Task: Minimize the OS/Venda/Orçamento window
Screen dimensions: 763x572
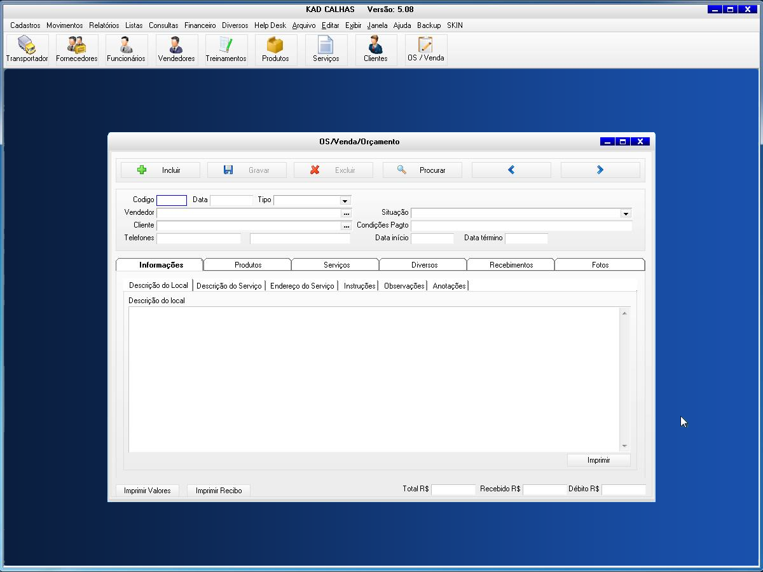Action: coord(607,142)
